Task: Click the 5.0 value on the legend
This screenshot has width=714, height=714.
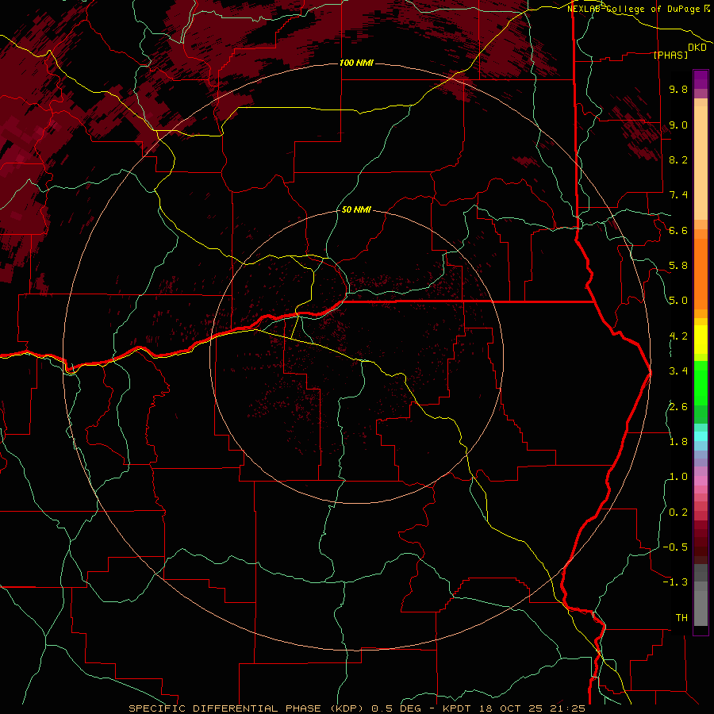Action: (678, 301)
